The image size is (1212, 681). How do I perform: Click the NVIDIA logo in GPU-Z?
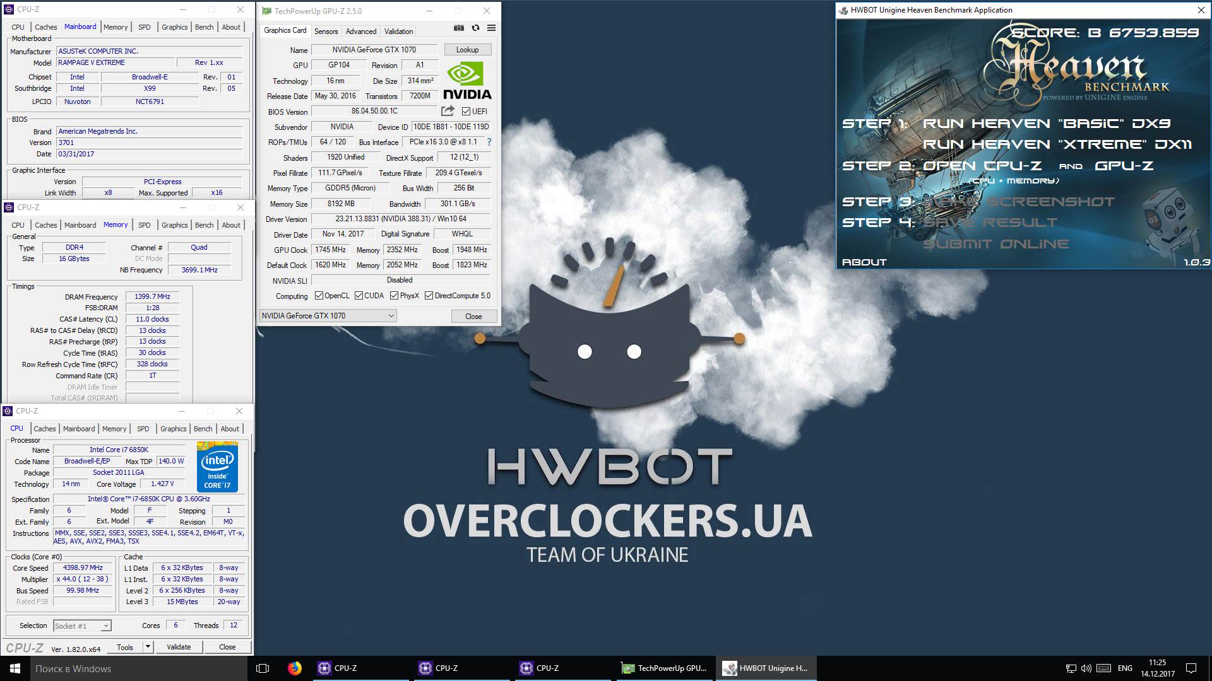pos(467,81)
